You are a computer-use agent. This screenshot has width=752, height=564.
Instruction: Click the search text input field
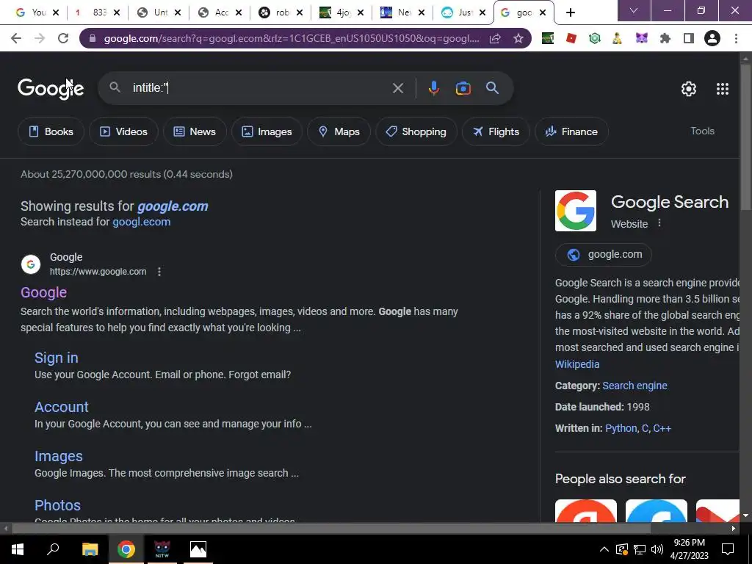click(x=259, y=88)
